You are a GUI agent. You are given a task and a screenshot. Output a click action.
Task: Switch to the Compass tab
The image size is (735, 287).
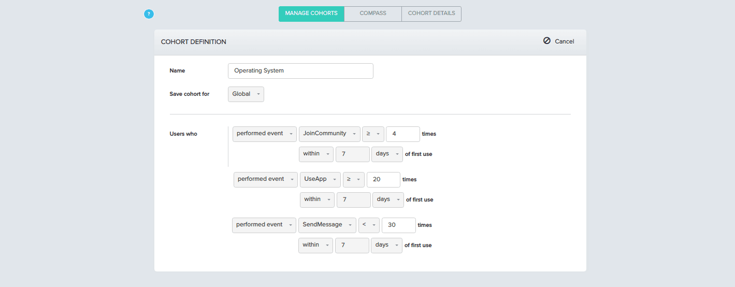click(x=373, y=13)
